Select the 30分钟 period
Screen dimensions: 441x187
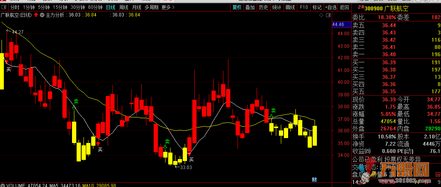78,7
